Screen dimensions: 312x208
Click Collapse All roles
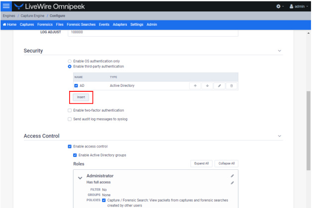click(x=226, y=163)
